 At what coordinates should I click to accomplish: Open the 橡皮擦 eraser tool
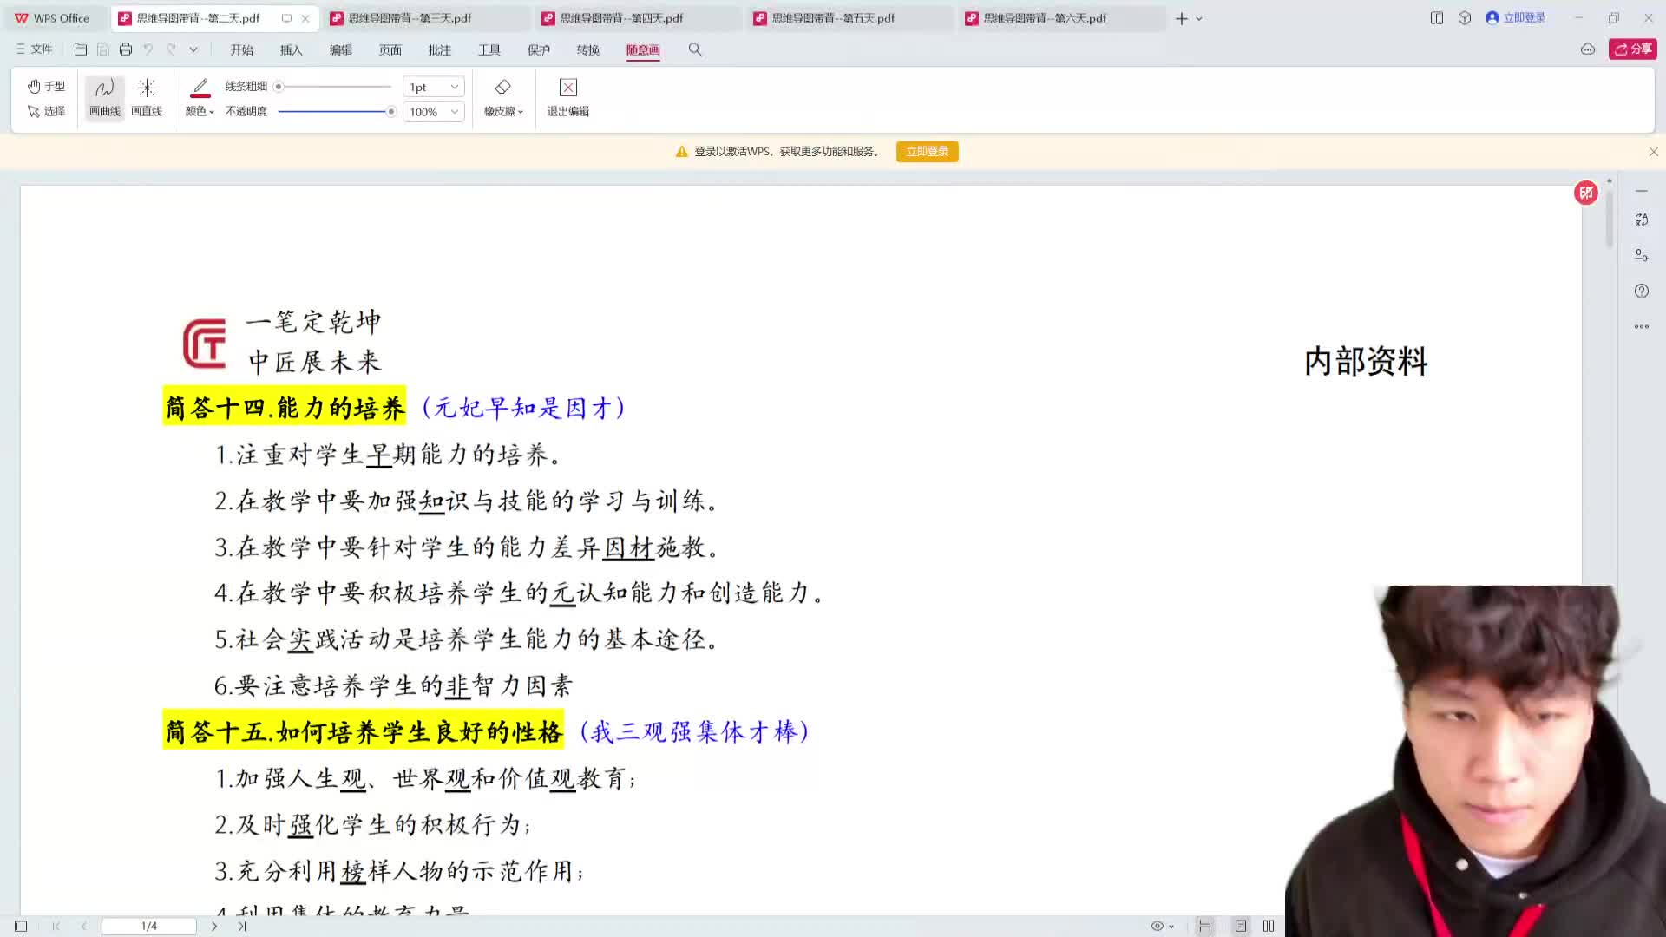(503, 95)
